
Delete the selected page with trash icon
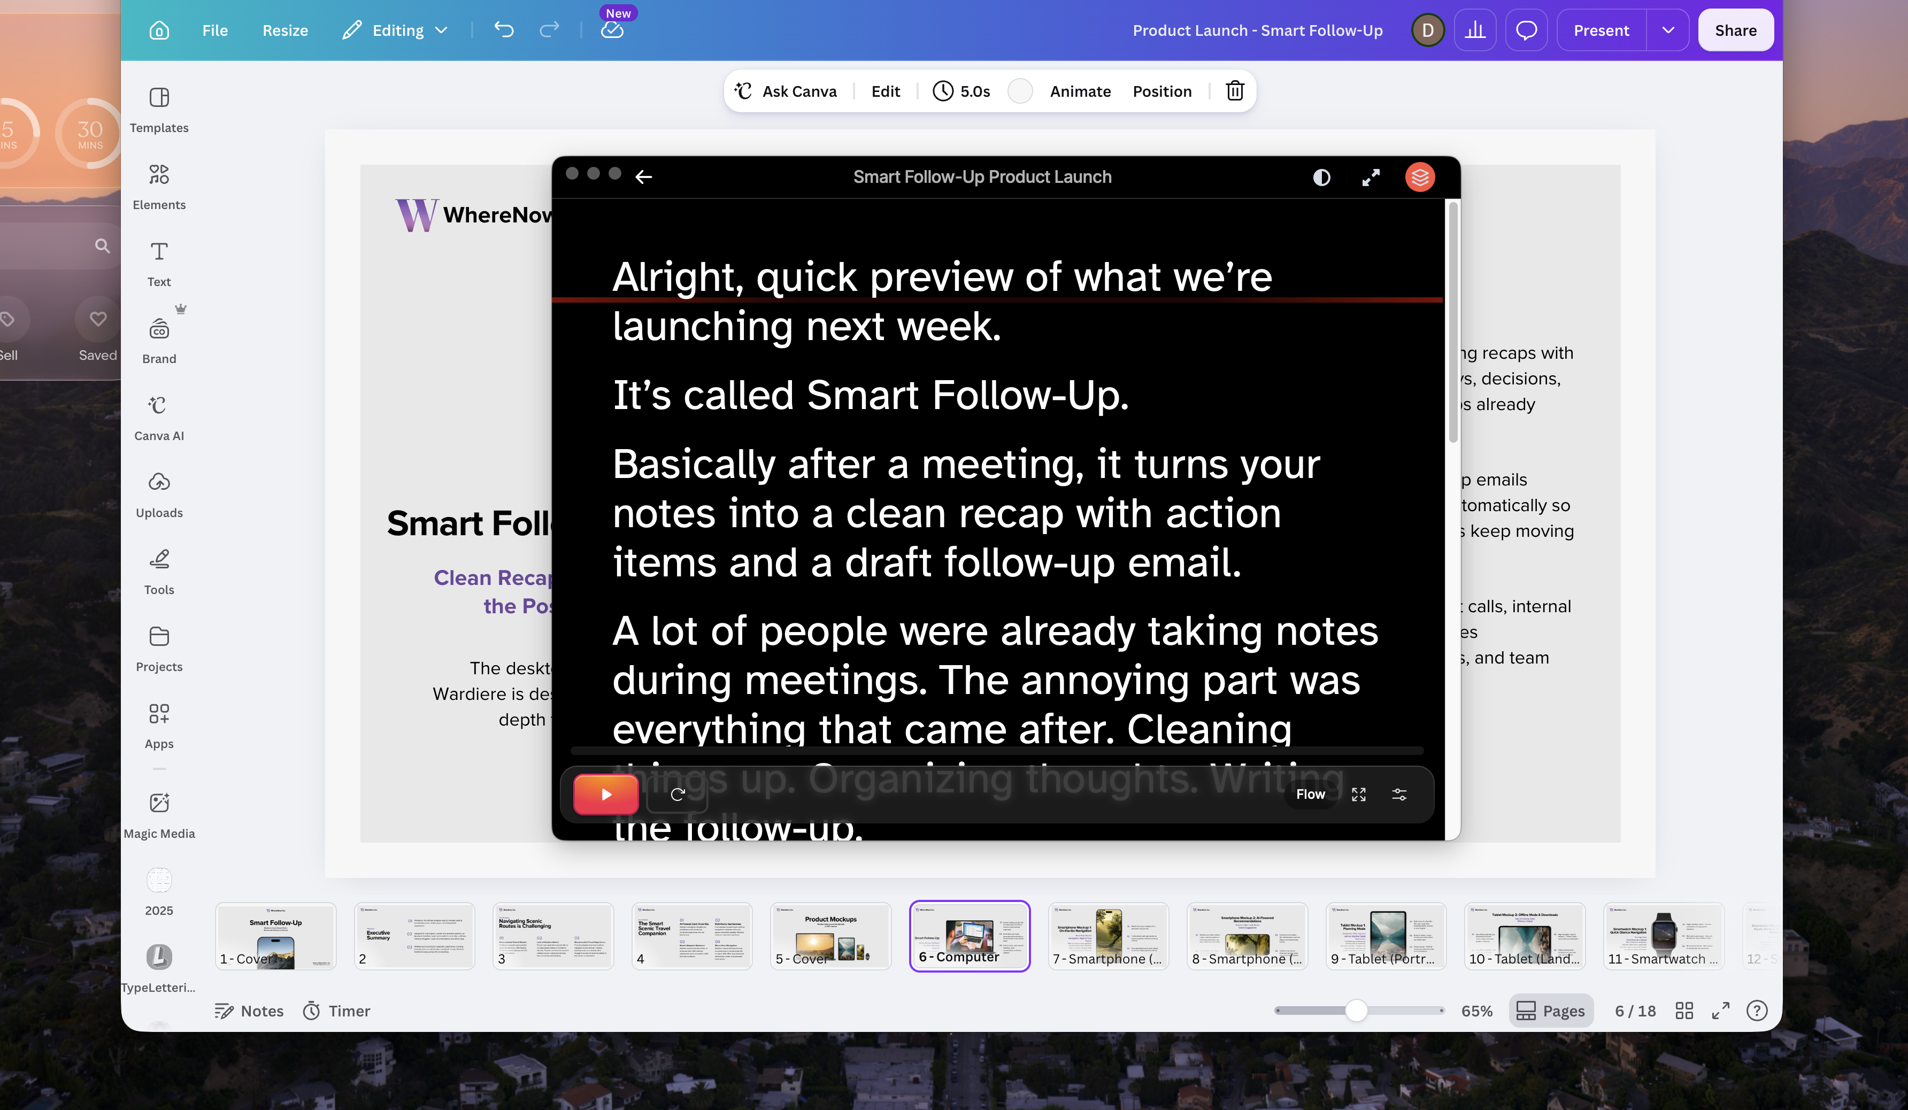click(1235, 91)
